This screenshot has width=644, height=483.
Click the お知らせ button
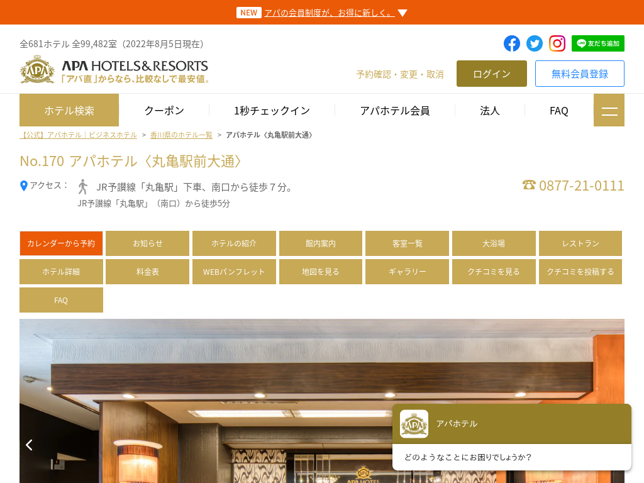coord(147,243)
